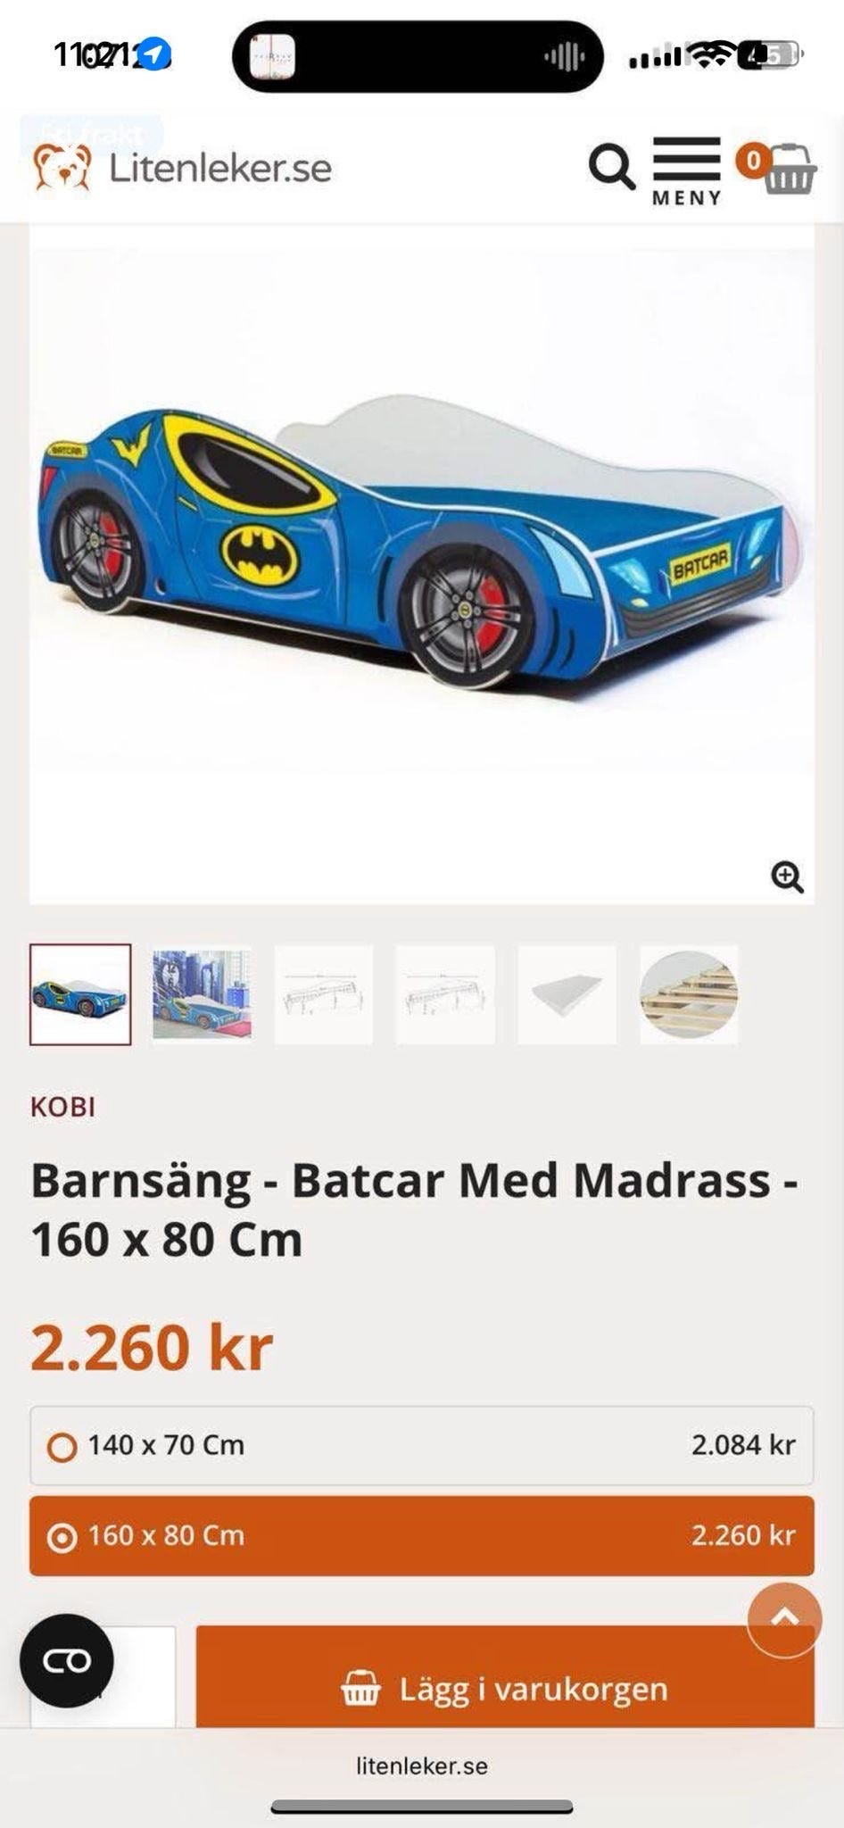Viewport: 844px width, 1828px height.
Task: Tap the Litenleker.se bear logo
Action: coord(183,168)
